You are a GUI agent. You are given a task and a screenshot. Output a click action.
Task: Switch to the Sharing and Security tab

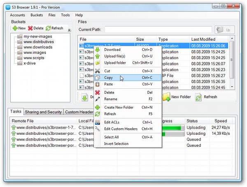(x=43, y=112)
